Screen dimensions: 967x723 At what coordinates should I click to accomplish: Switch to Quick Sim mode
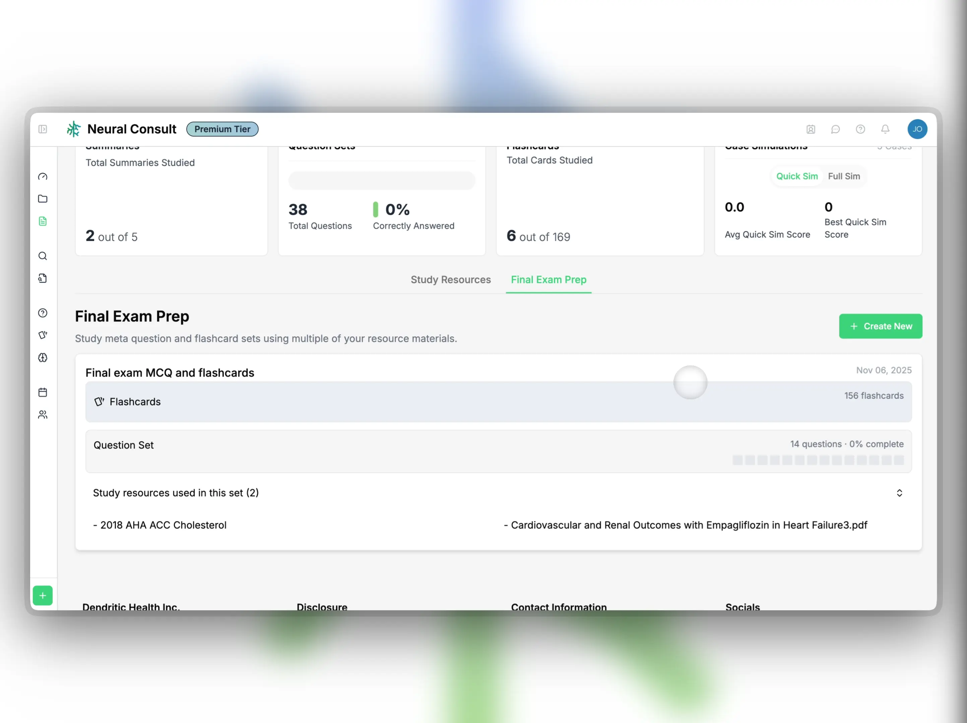click(x=796, y=176)
